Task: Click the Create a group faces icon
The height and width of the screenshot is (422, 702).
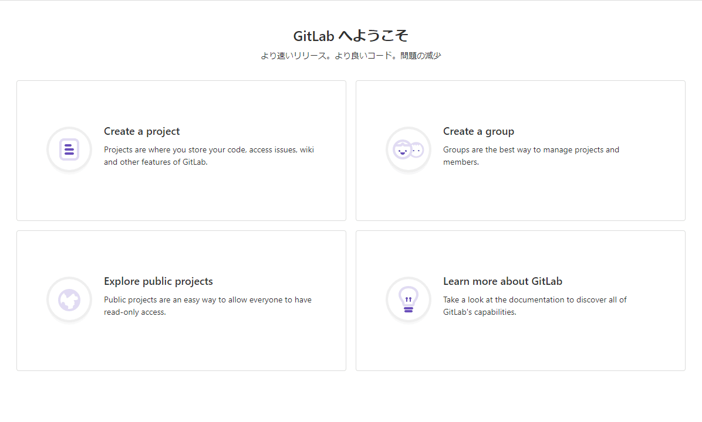Action: 409,150
